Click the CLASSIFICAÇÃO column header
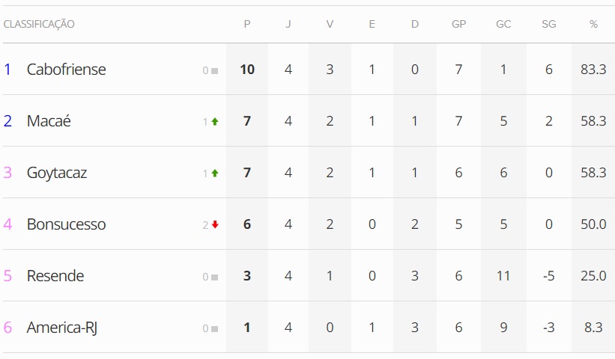Screen dimensions: 615x359 click(39, 25)
